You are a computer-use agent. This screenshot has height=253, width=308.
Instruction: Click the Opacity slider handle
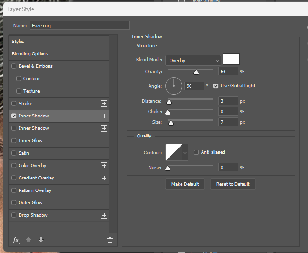(x=196, y=73)
